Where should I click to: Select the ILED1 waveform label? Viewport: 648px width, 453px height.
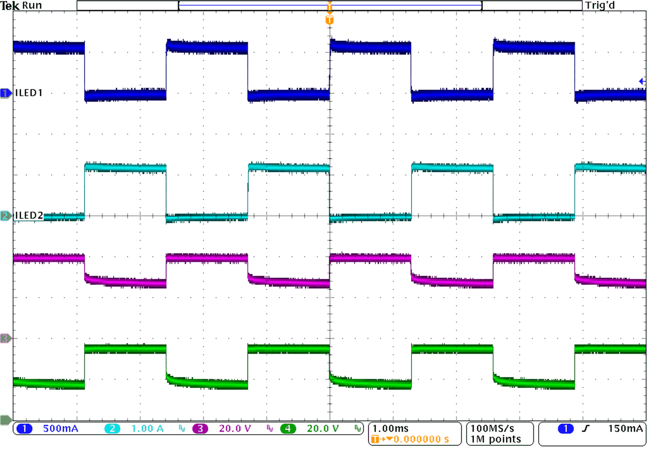[x=29, y=92]
